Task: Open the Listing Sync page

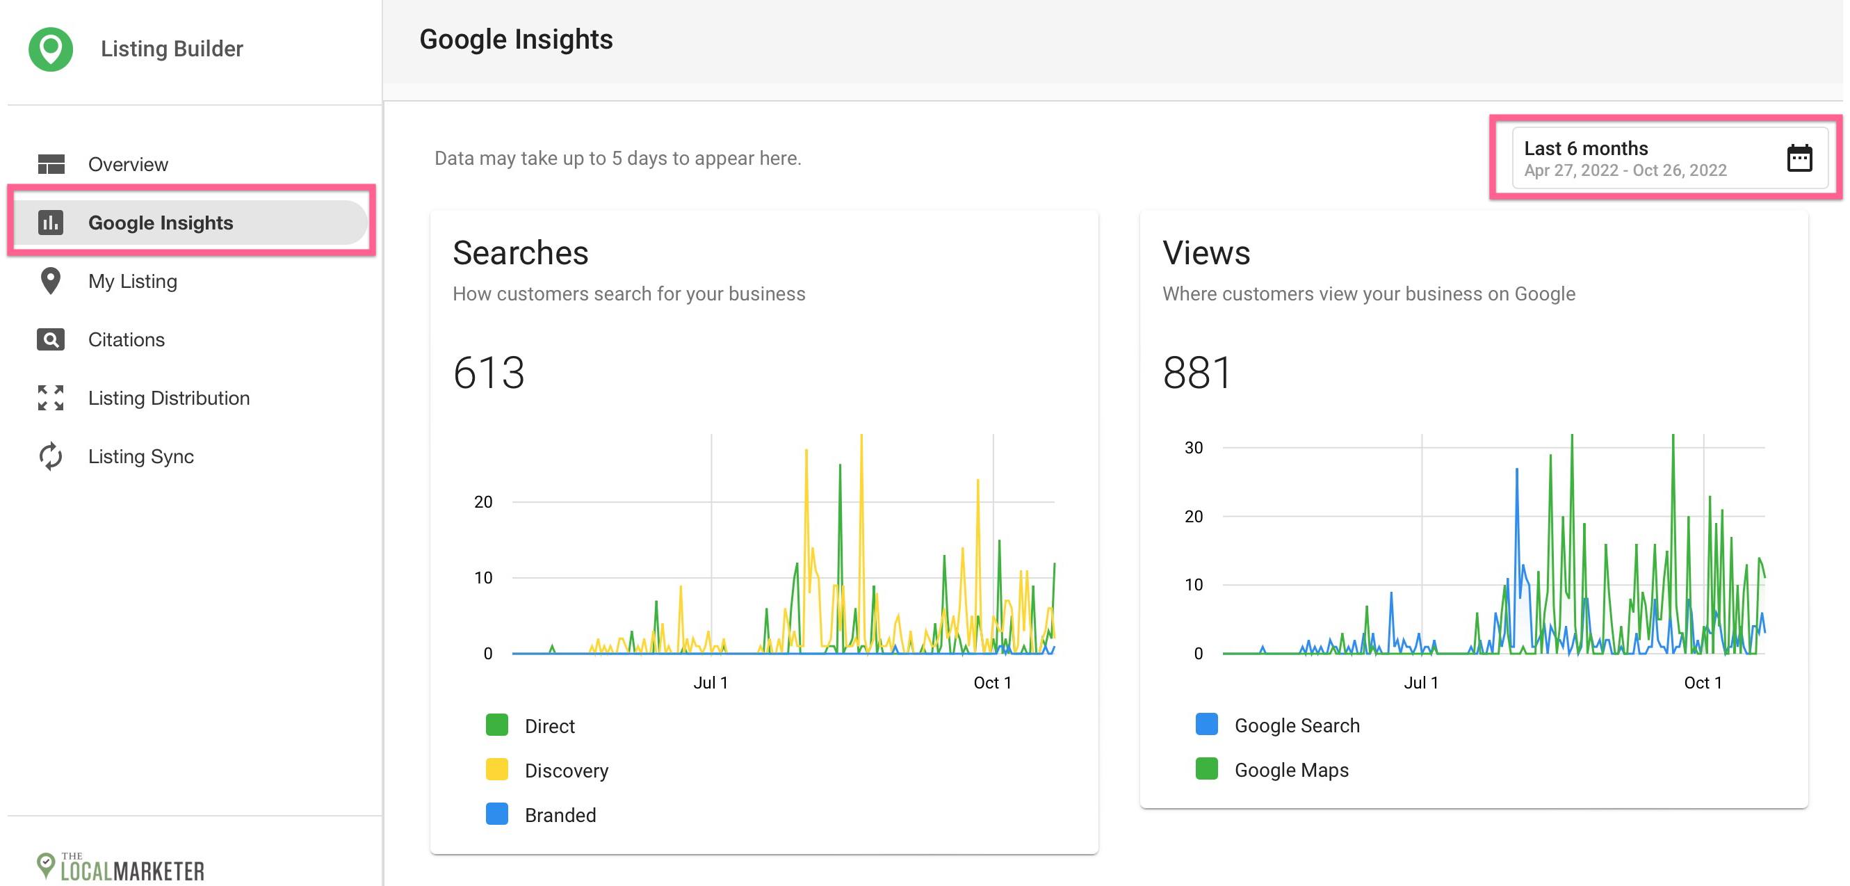Action: click(x=190, y=456)
